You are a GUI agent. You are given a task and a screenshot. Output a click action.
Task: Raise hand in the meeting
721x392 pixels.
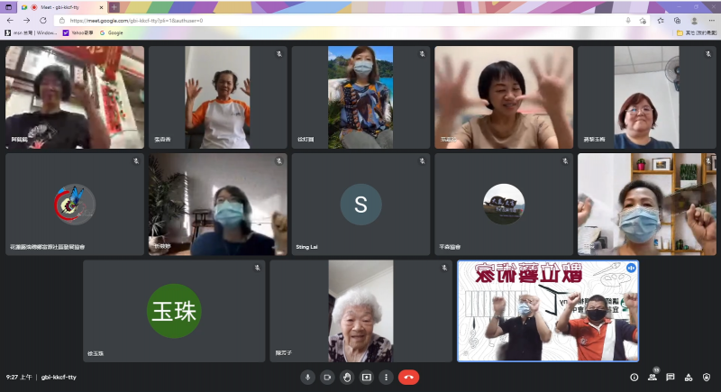tap(347, 378)
